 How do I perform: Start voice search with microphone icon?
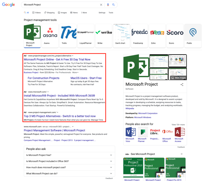point(108,5)
